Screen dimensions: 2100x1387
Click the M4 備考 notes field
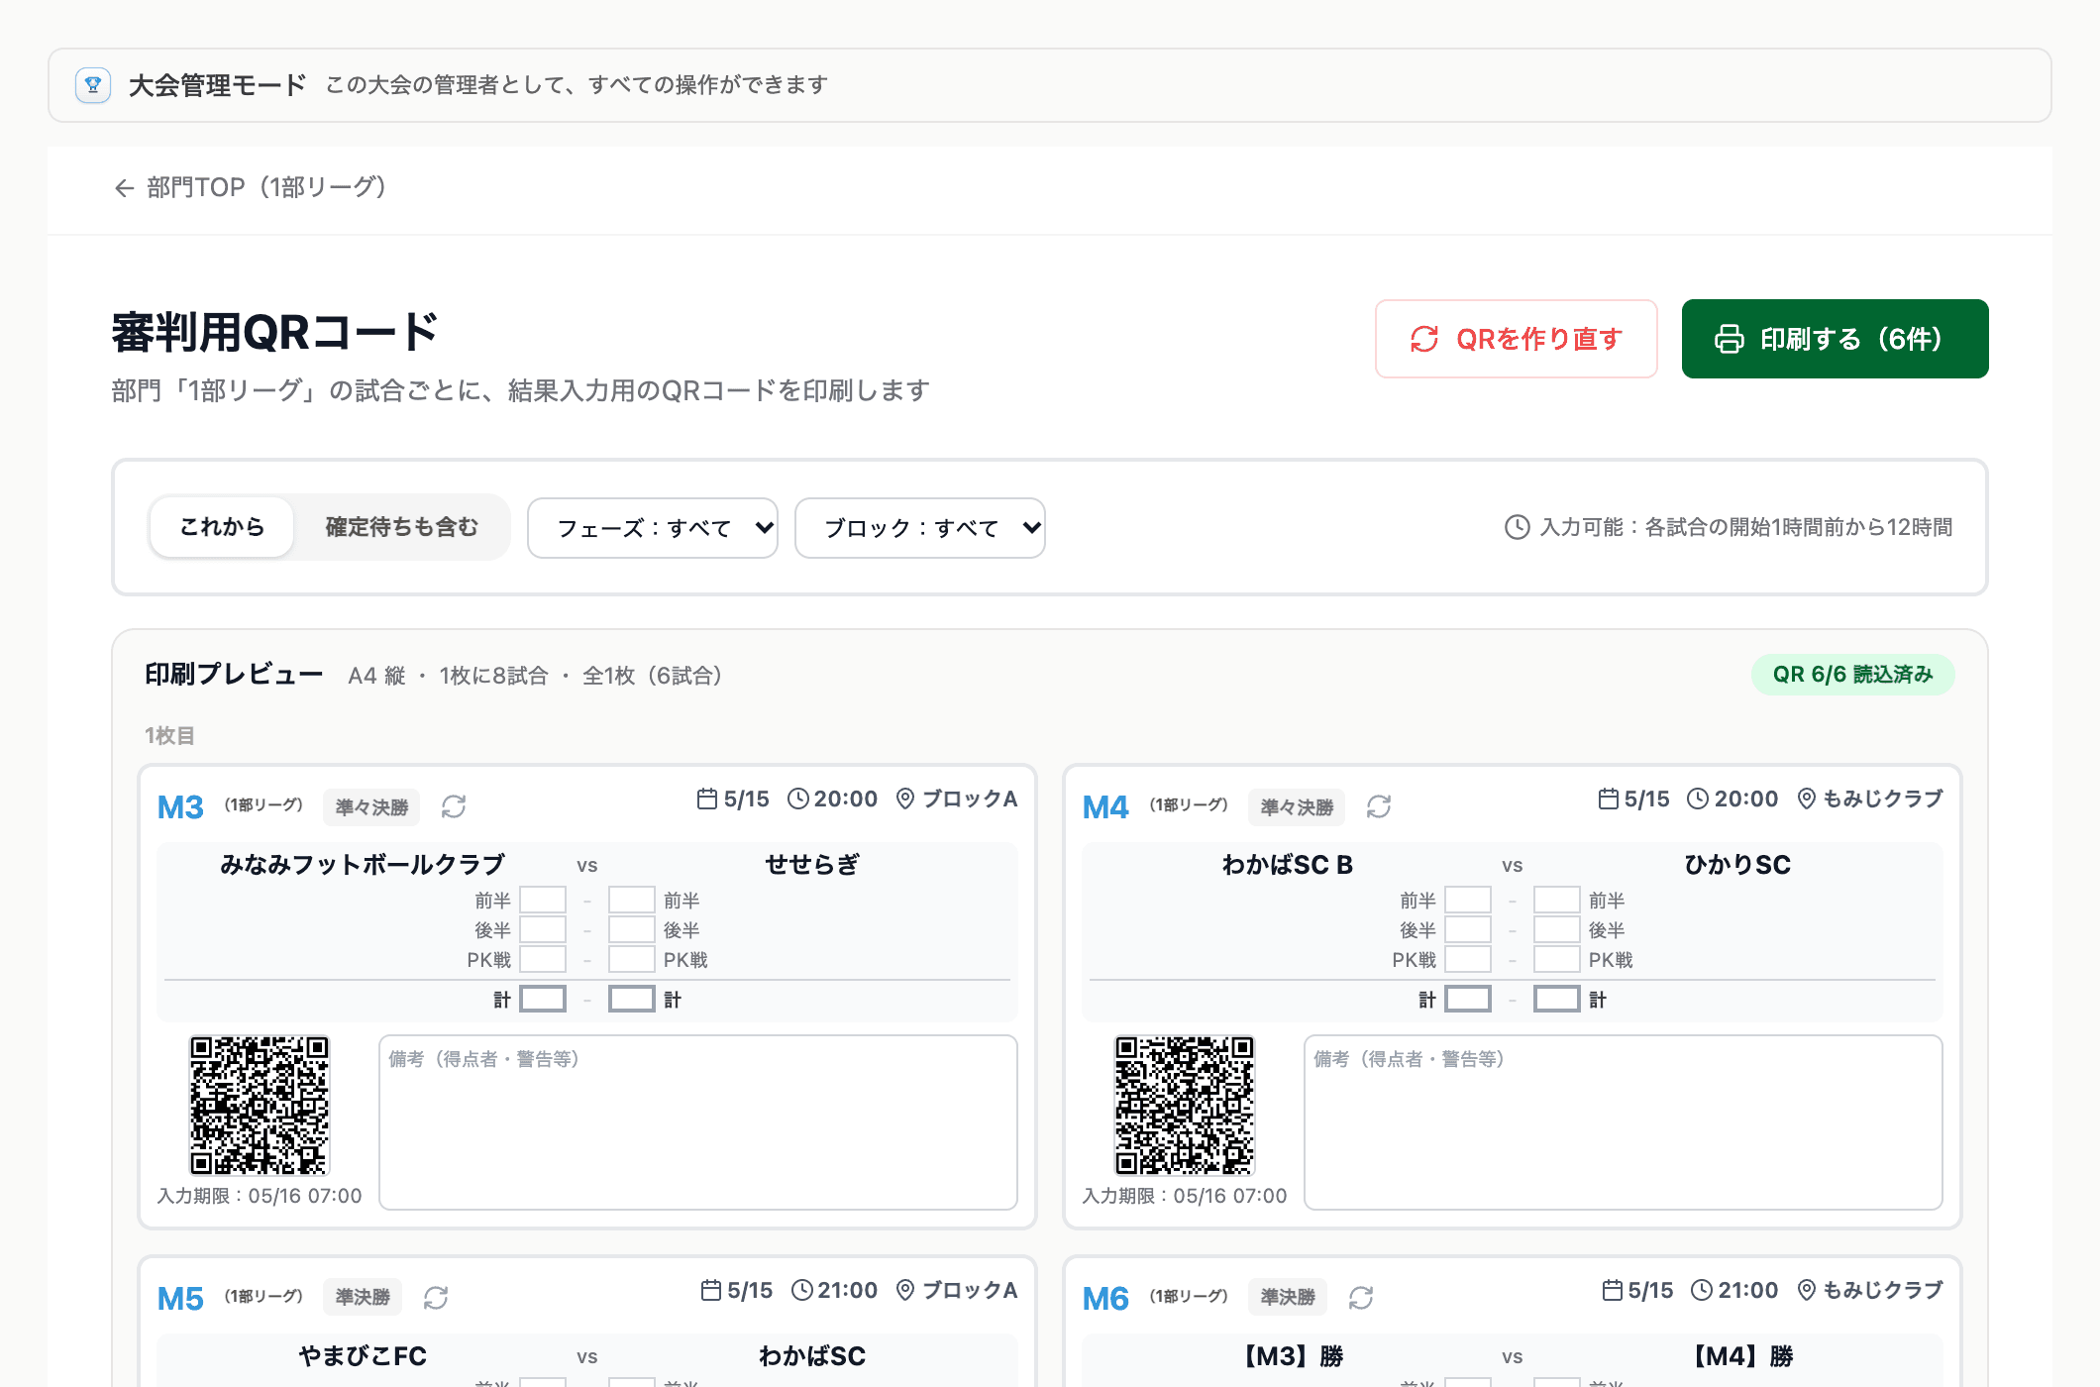pyautogui.click(x=1624, y=1122)
